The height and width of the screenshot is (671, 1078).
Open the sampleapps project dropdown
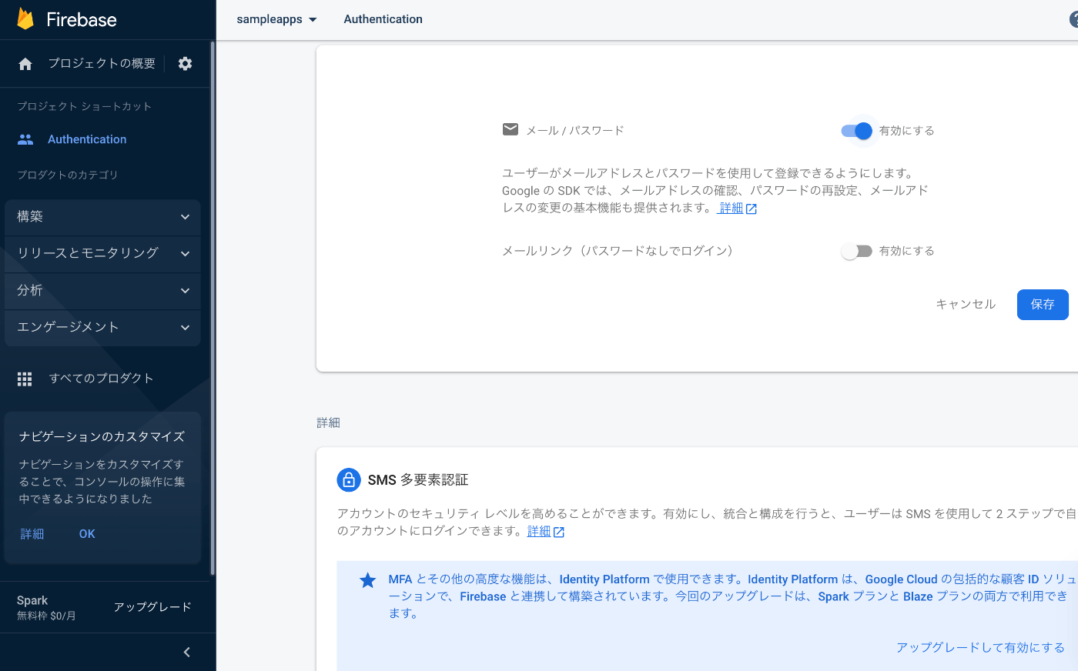[x=276, y=19]
